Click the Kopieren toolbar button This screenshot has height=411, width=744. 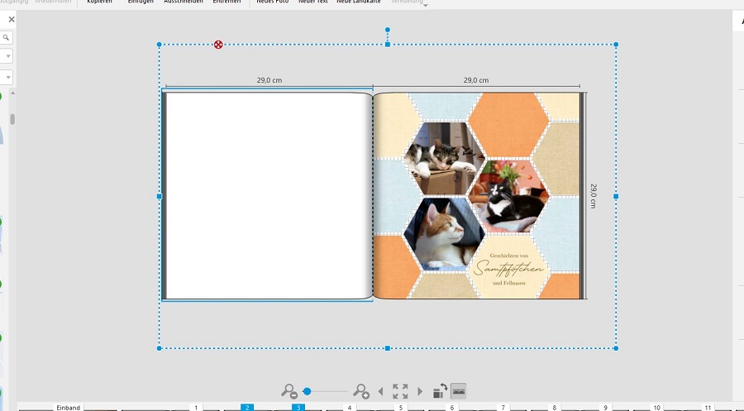(100, 2)
